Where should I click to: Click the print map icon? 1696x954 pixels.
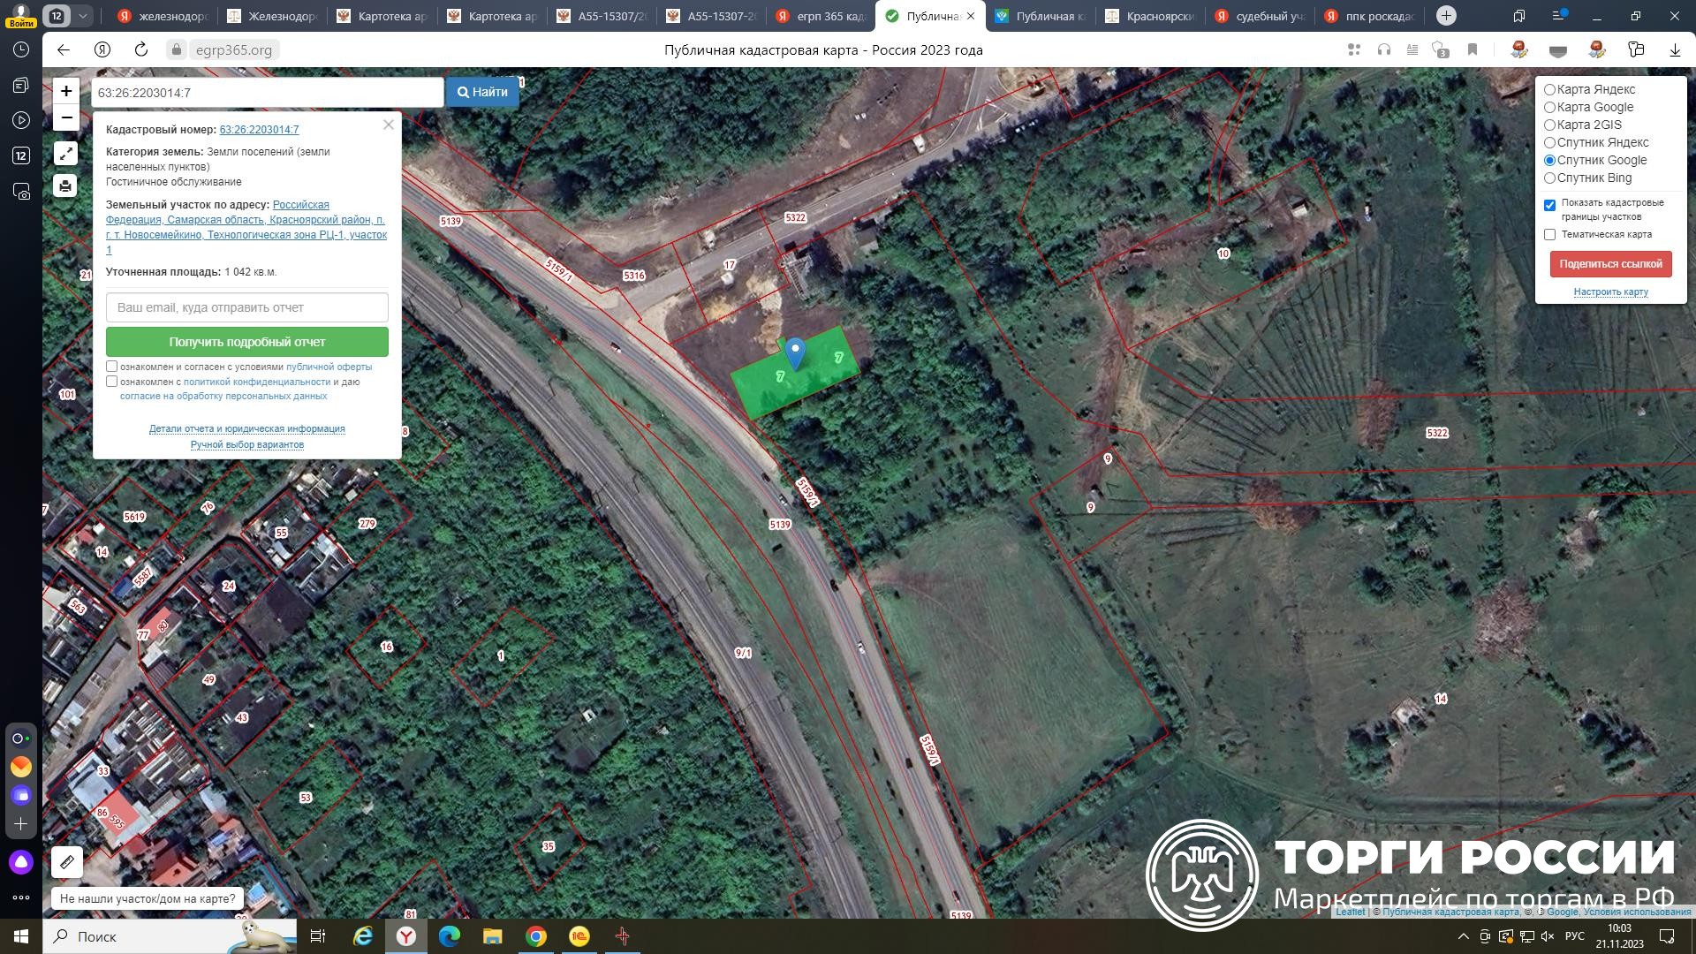(66, 186)
